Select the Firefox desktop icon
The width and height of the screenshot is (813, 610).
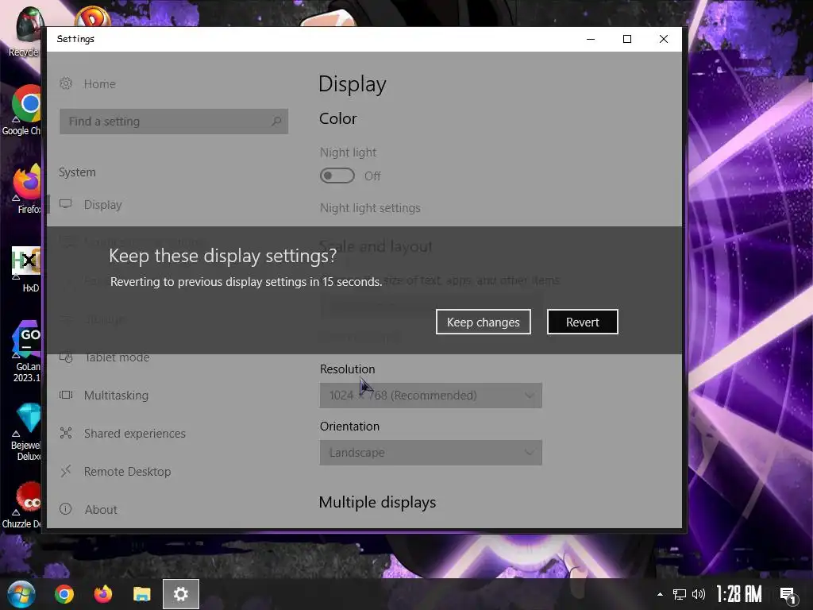pos(27,189)
